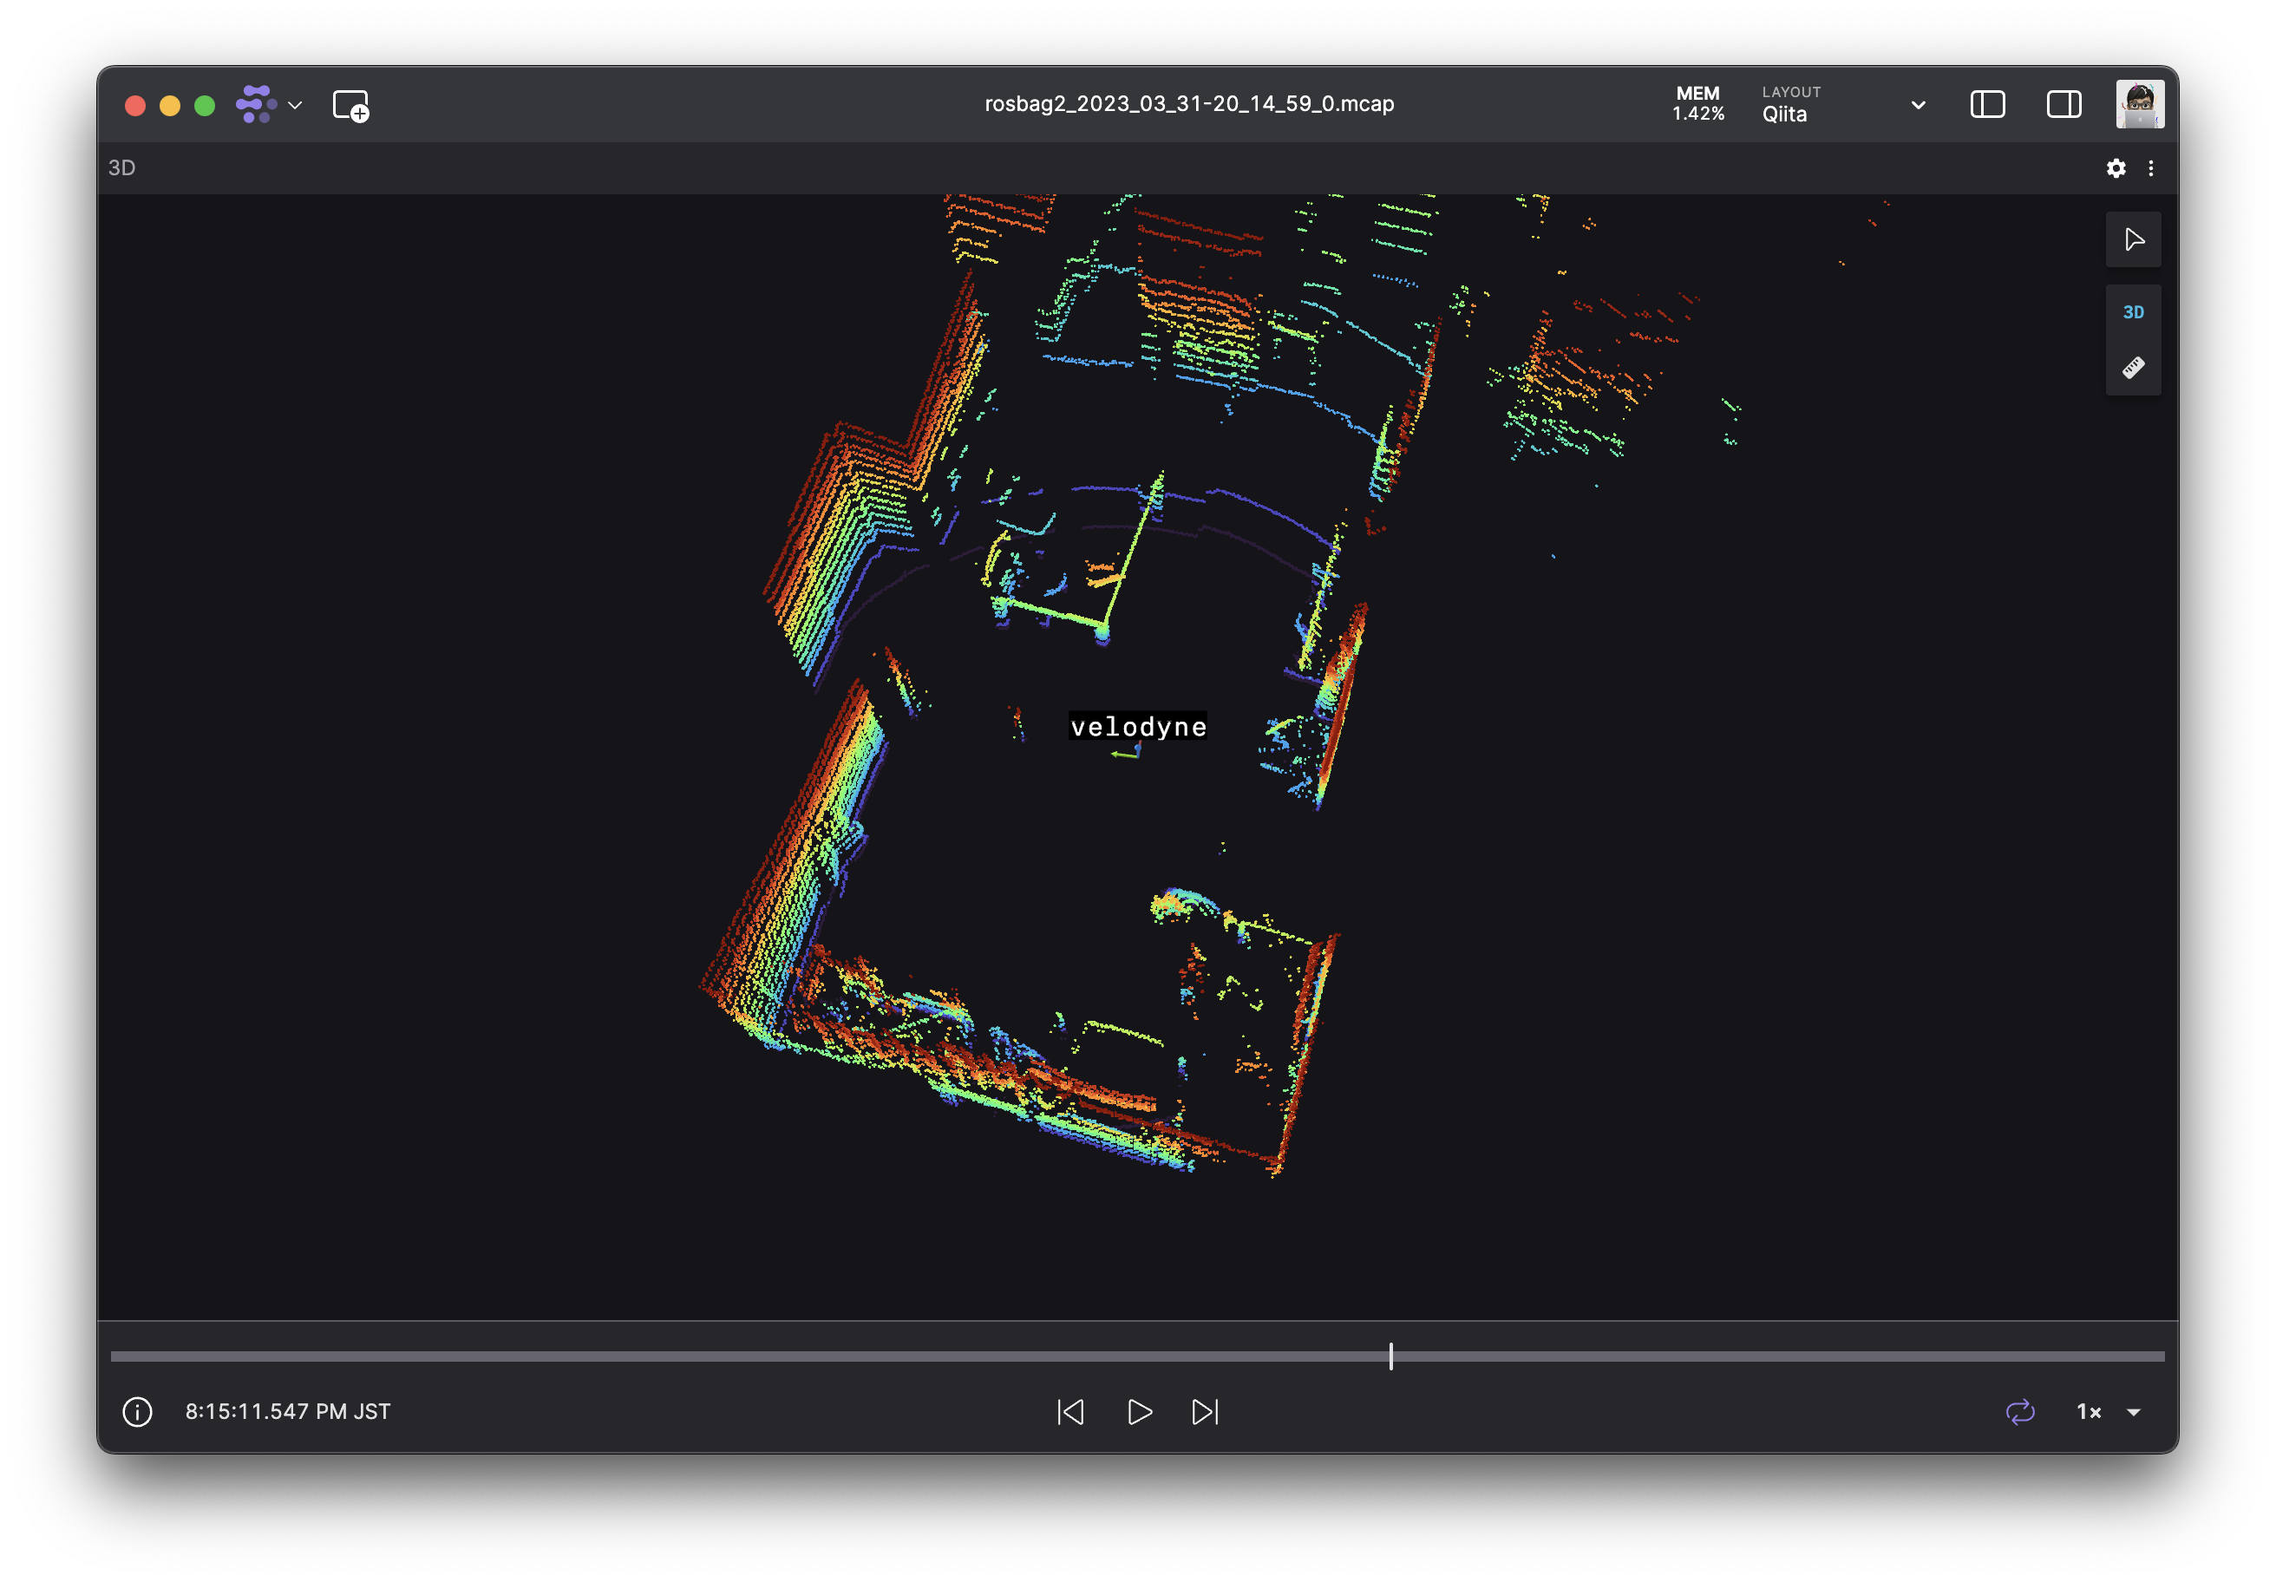Click the Foxglove logo icon
The width and height of the screenshot is (2276, 1582).
coord(256,103)
